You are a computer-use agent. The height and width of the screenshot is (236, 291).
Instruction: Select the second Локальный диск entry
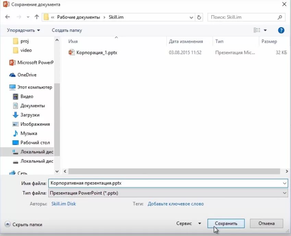pyautogui.click(x=33, y=161)
